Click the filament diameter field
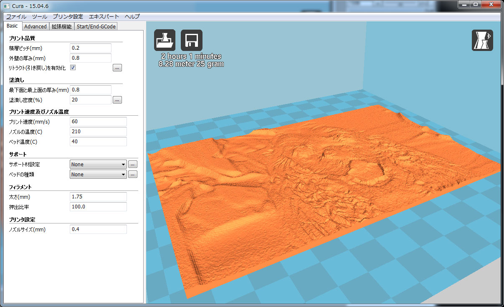This screenshot has width=504, height=307. point(98,197)
